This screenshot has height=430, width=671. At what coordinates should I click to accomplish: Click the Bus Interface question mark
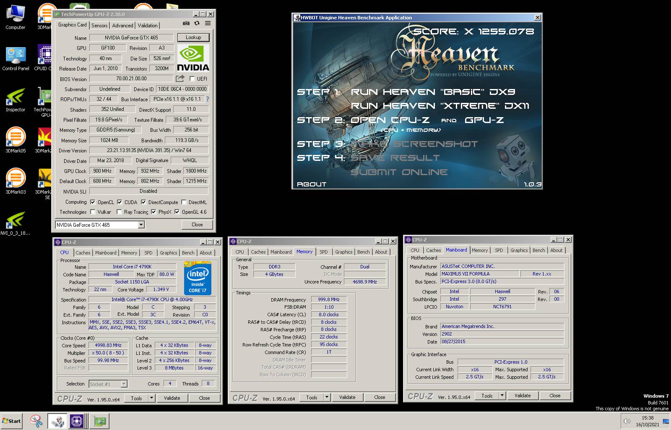[207, 99]
